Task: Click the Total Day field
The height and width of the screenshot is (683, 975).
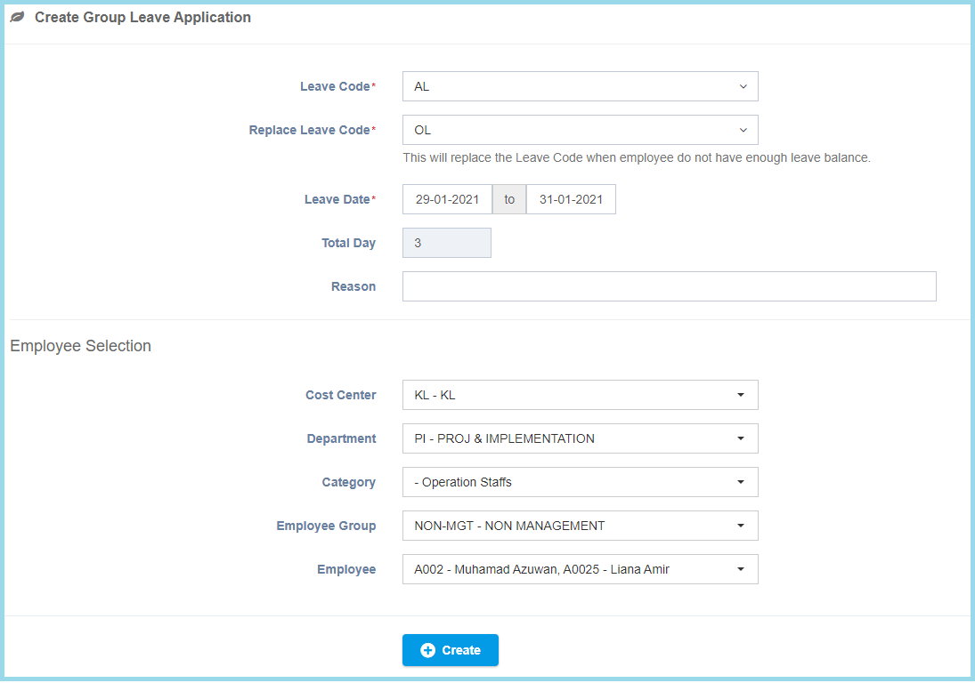Action: coord(446,243)
